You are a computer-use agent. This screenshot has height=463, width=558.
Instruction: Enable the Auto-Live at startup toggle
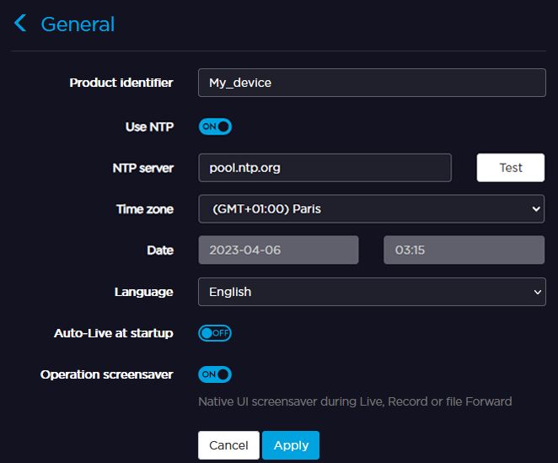click(215, 333)
